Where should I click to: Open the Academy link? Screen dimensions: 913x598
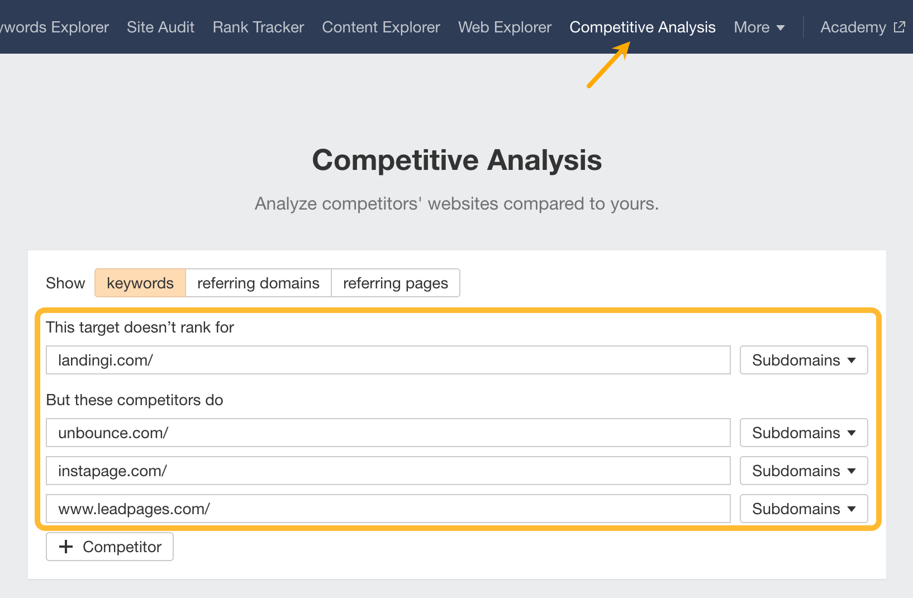tap(853, 27)
